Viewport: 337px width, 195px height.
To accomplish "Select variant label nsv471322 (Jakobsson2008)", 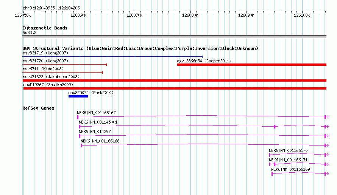I will pyautogui.click(x=51, y=77).
